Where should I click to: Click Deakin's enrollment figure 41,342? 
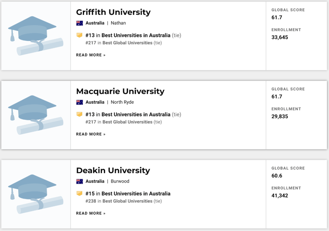pyautogui.click(x=280, y=195)
